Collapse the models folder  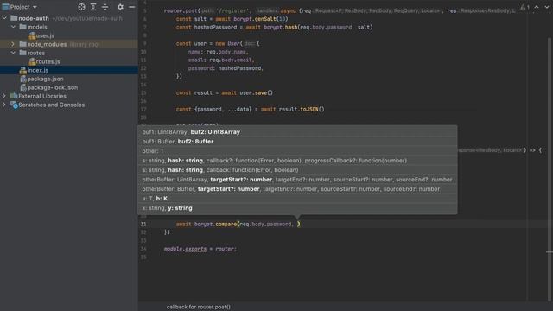(13, 27)
